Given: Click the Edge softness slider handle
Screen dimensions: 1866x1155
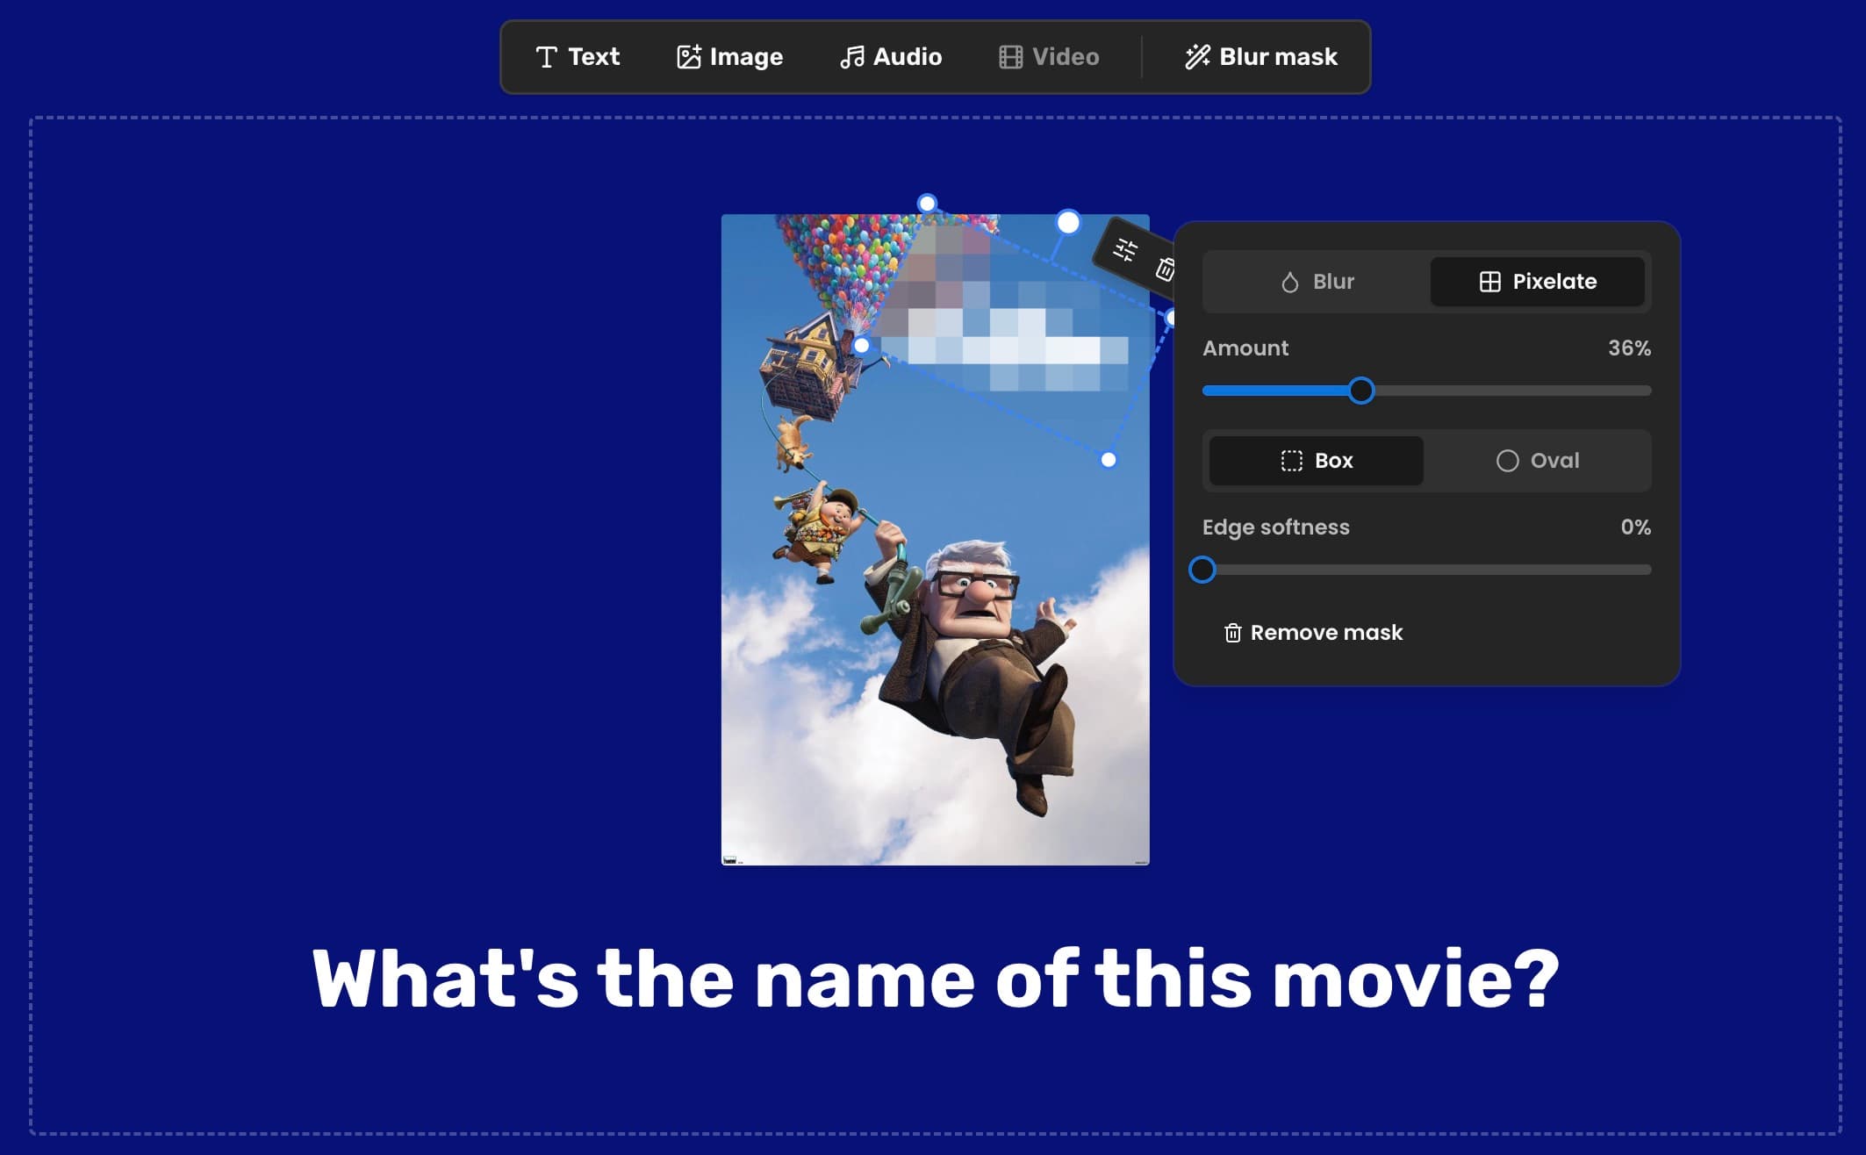Looking at the screenshot, I should (x=1202, y=570).
